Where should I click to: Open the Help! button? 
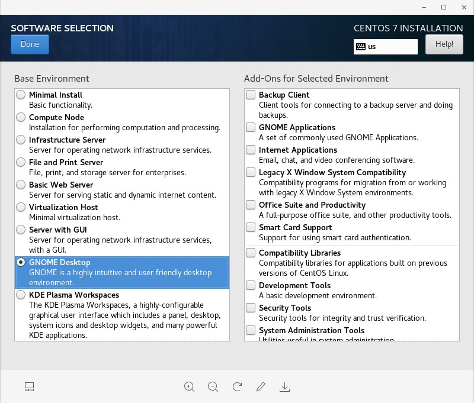pyautogui.click(x=444, y=44)
